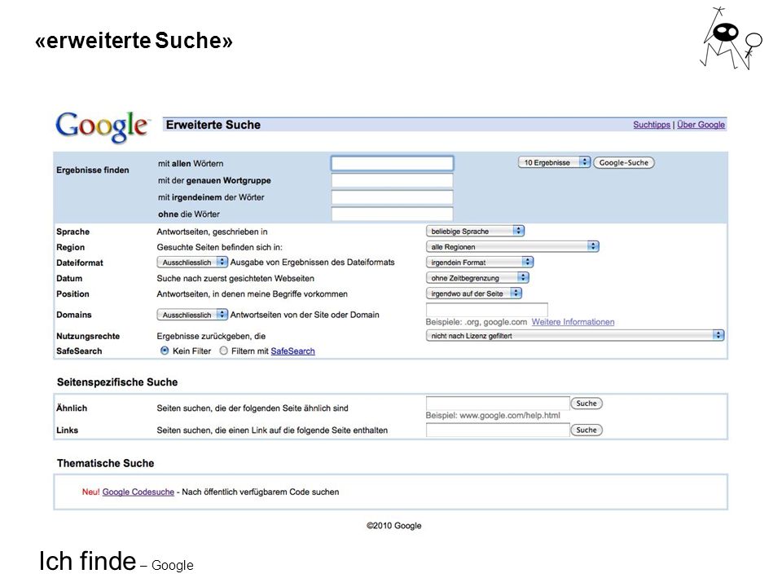Click the Links page input field
This screenshot has height=587, width=782.
(x=498, y=430)
